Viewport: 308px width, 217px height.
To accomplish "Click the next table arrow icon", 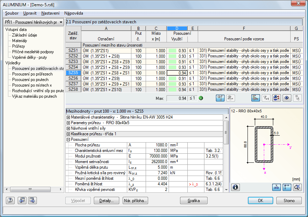I will (32, 201).
